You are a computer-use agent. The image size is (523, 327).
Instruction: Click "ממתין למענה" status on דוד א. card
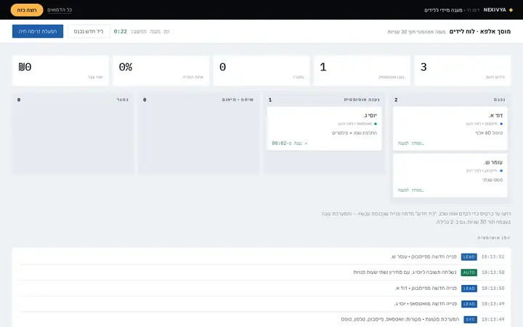pyautogui.click(x=411, y=143)
